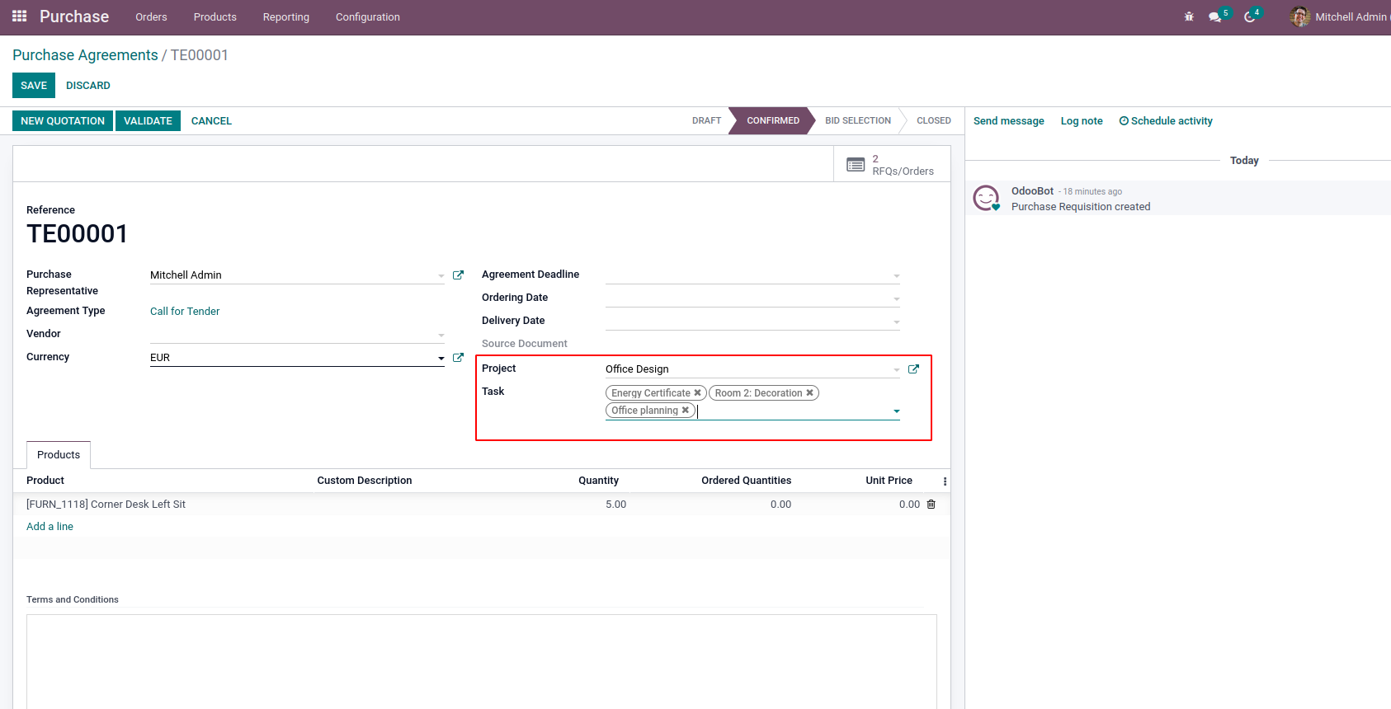The image size is (1391, 709).
Task: Open the debug bug icon menu
Action: 1189,16
